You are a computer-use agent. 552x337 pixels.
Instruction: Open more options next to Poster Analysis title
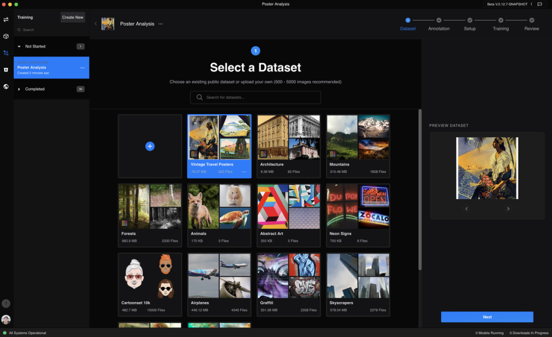[x=161, y=24]
